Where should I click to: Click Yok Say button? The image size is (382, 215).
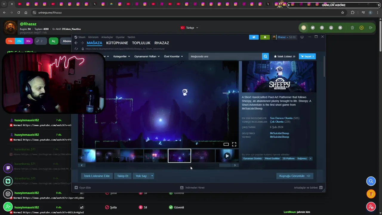pos(141,176)
